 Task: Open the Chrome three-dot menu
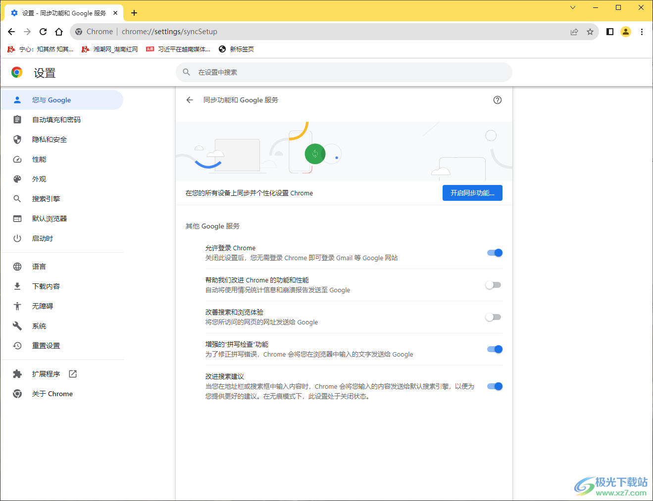642,32
